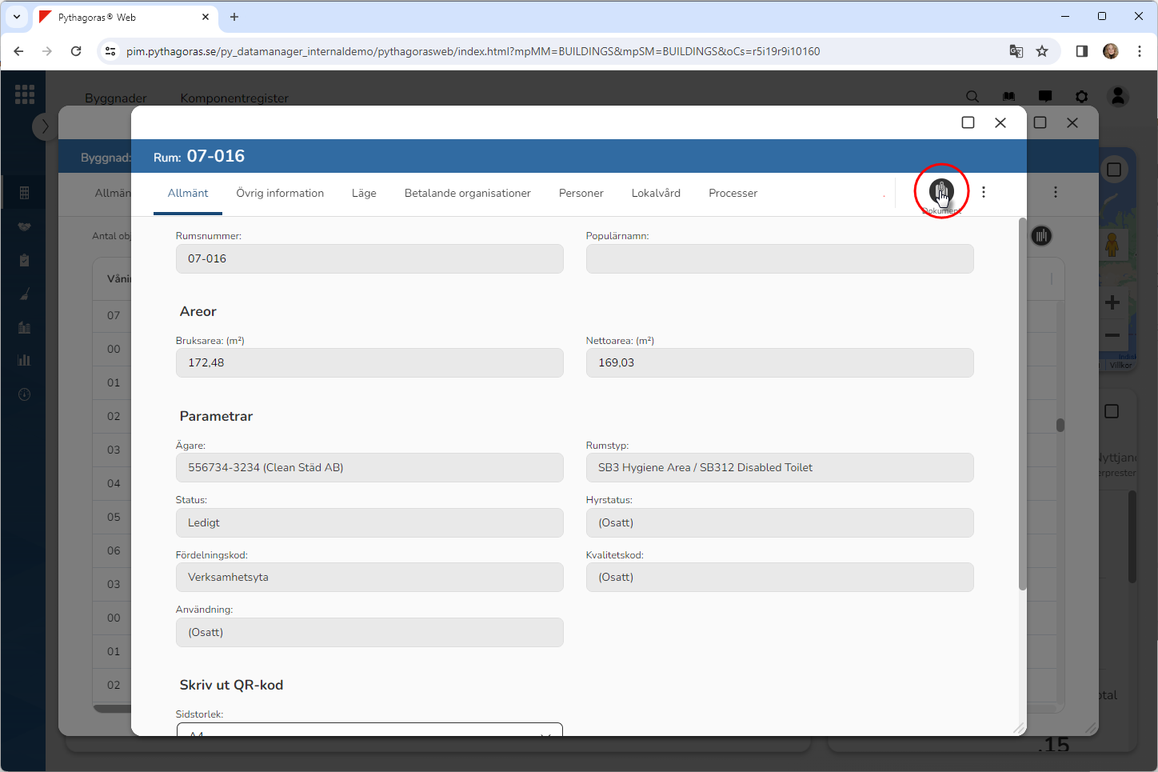
Task: Click the search magnifier in top bar
Action: (x=972, y=97)
